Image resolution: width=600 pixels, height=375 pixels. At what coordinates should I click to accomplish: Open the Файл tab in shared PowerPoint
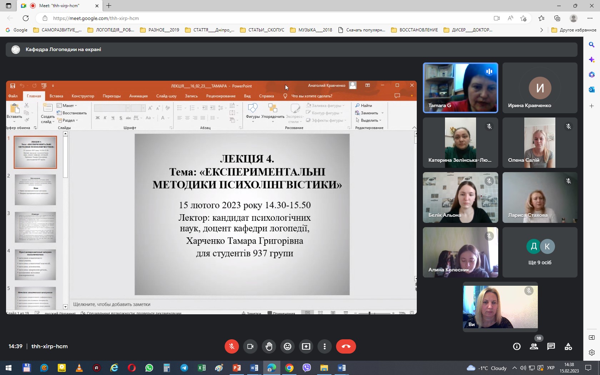[13, 96]
